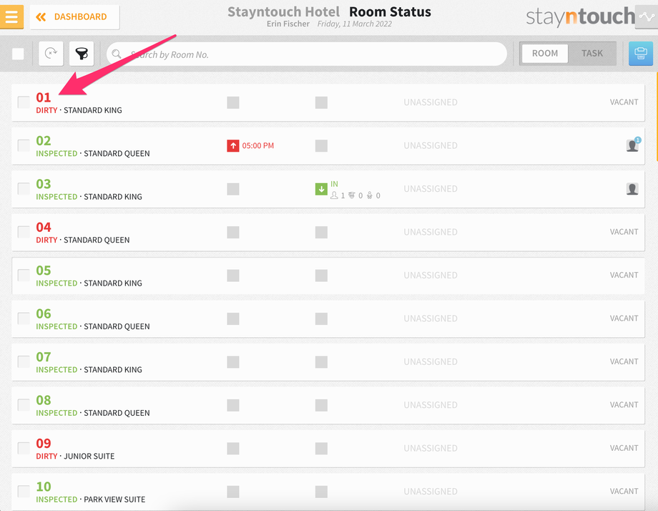Open the hamburger menu
The width and height of the screenshot is (658, 511).
click(11, 16)
